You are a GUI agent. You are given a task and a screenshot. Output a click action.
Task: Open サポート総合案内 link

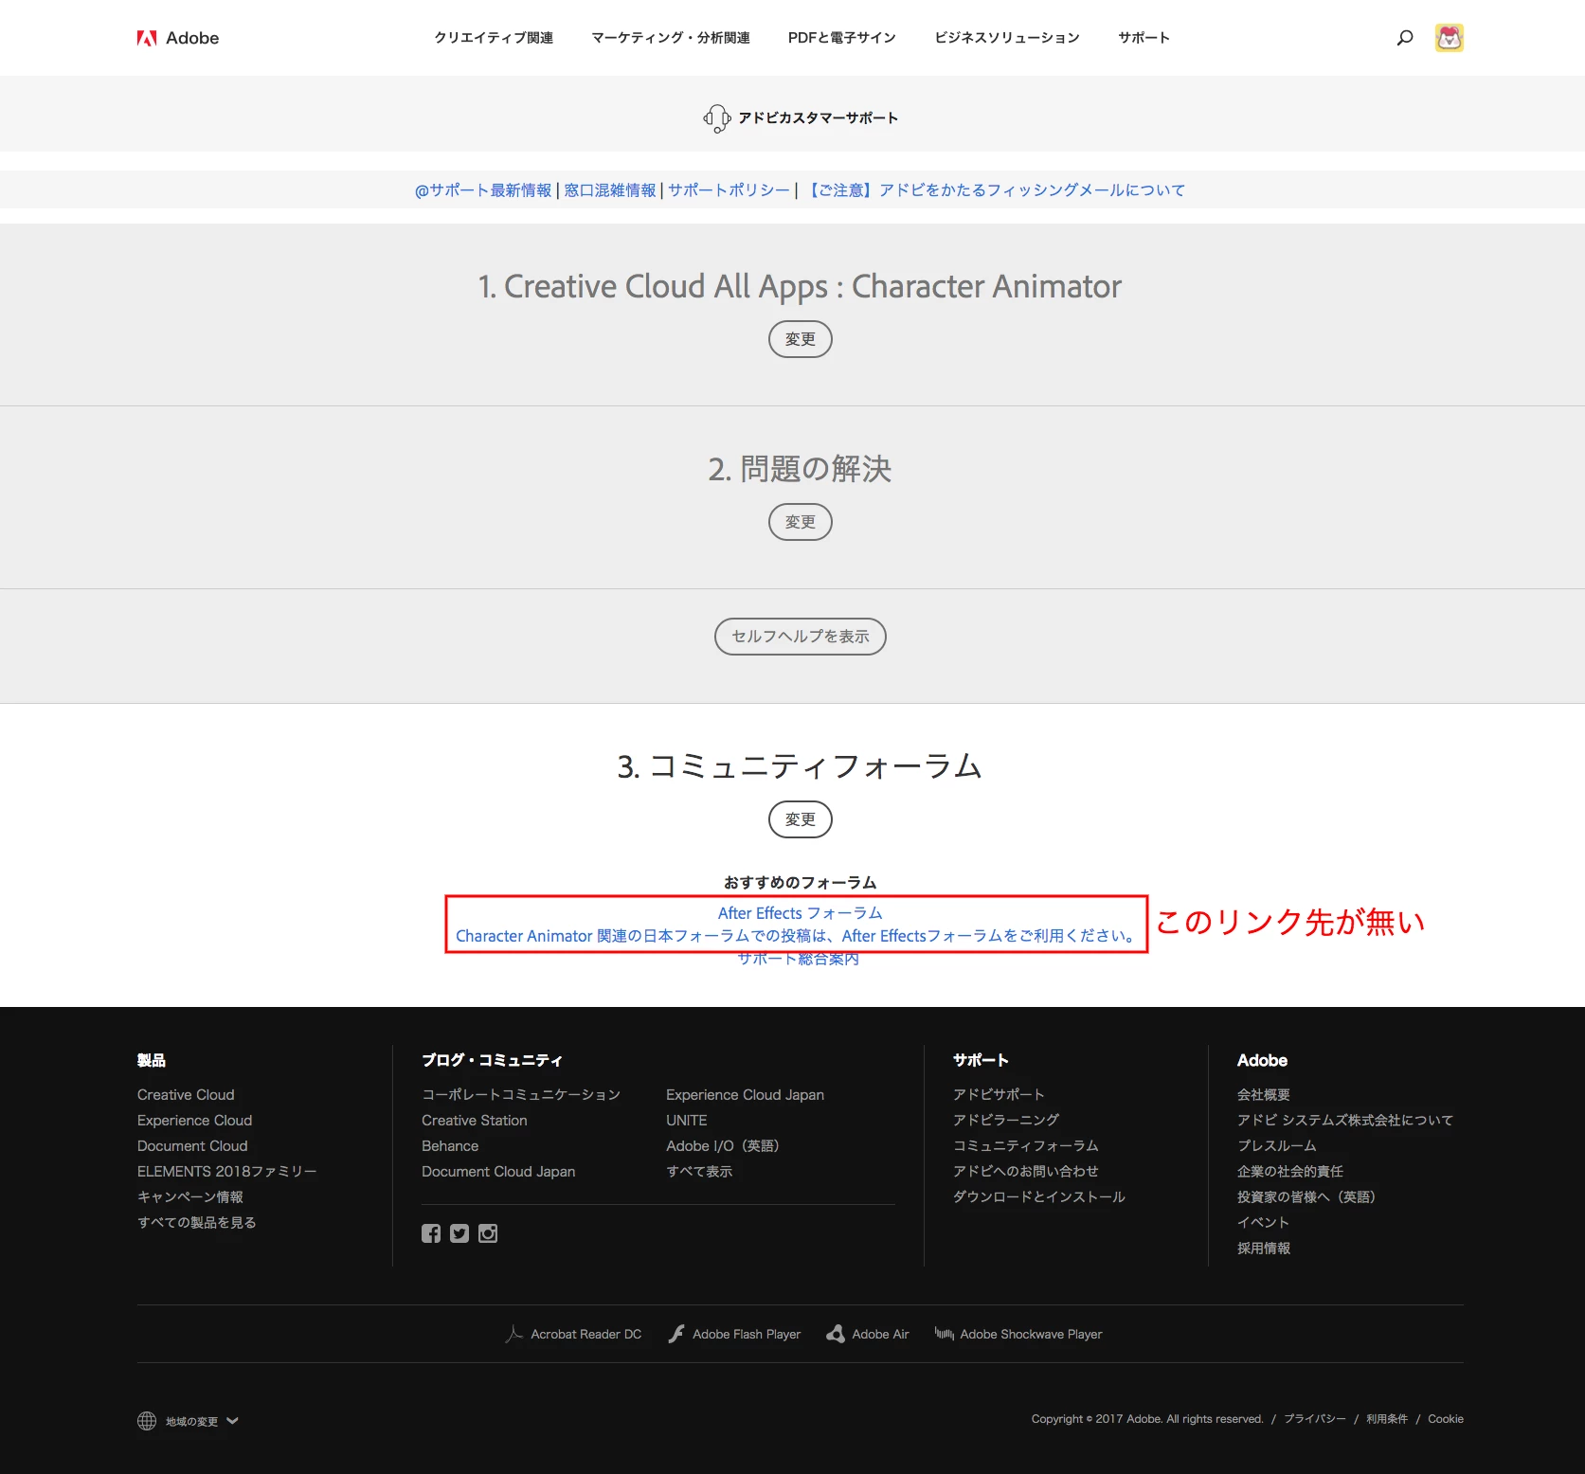799,959
